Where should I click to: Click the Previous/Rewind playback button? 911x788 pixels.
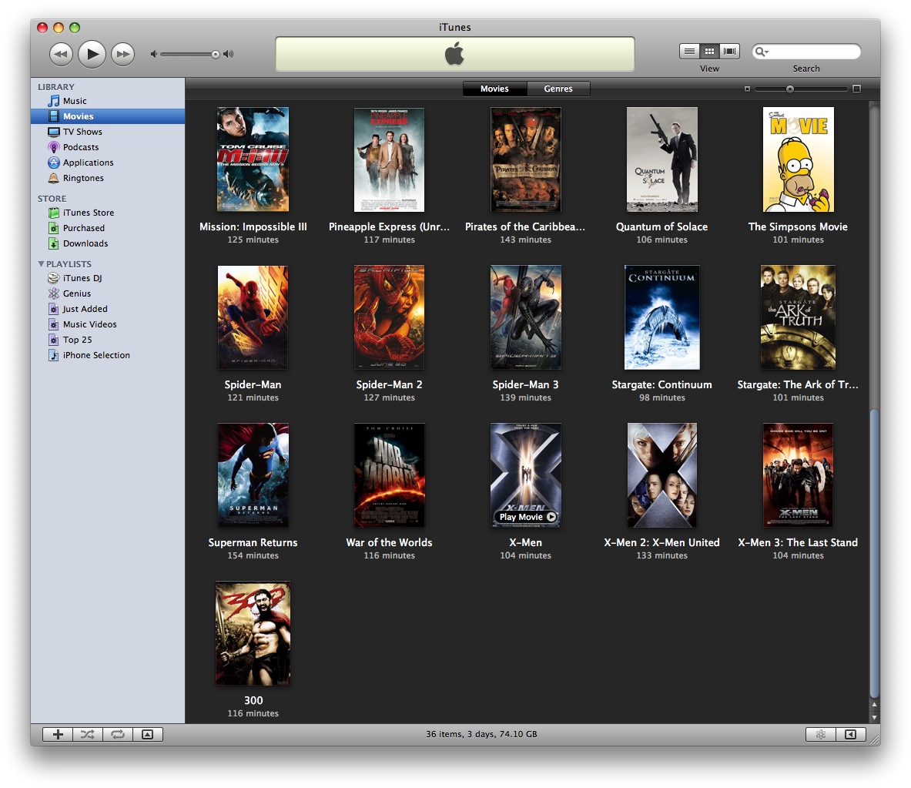pyautogui.click(x=61, y=54)
